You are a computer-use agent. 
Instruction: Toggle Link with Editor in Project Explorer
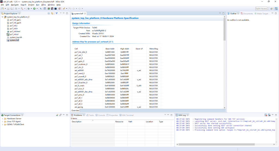coord(52,13)
